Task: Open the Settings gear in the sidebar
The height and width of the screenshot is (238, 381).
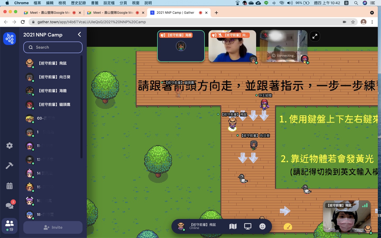Action: click(x=10, y=145)
